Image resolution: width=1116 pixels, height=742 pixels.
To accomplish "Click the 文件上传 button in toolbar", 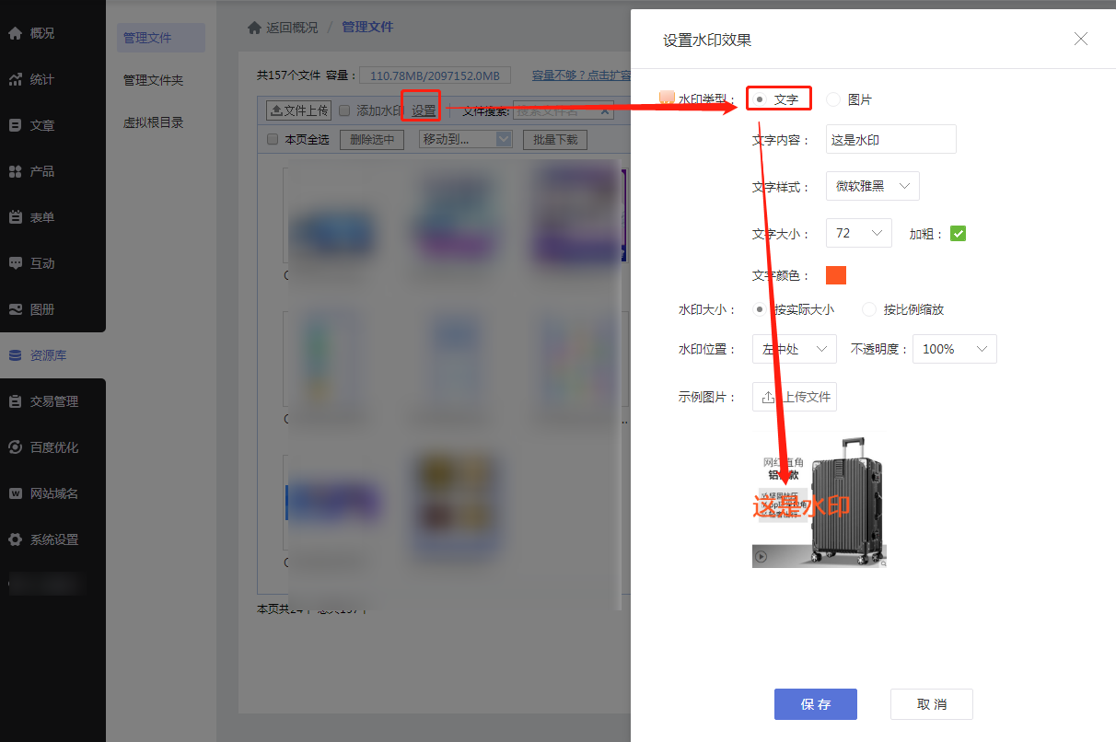I will tap(299, 110).
